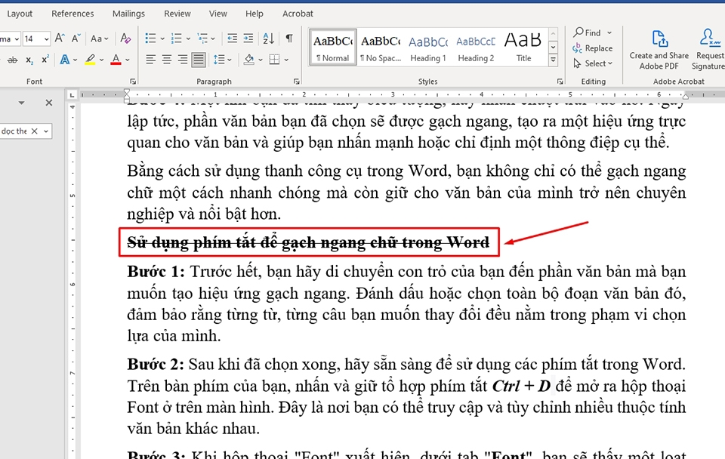Viewport: 725px width, 459px height.
Task: Align text left
Action: point(151,60)
